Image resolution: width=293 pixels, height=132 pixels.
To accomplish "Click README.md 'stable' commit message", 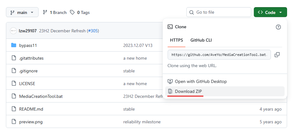I will pyautogui.click(x=129, y=109).
